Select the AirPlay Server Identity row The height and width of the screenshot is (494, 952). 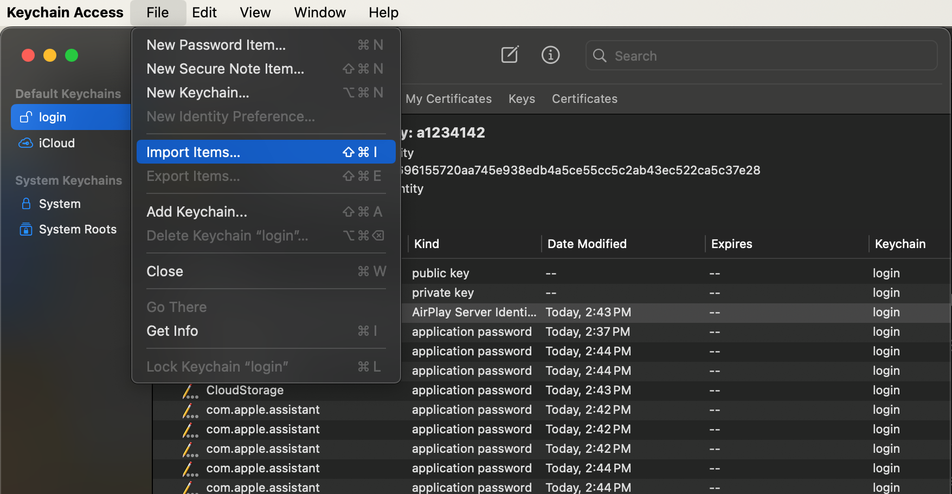(x=676, y=313)
